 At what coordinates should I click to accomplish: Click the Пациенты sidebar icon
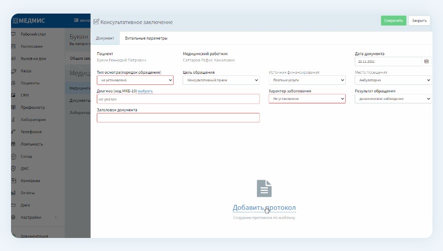pyautogui.click(x=13, y=83)
